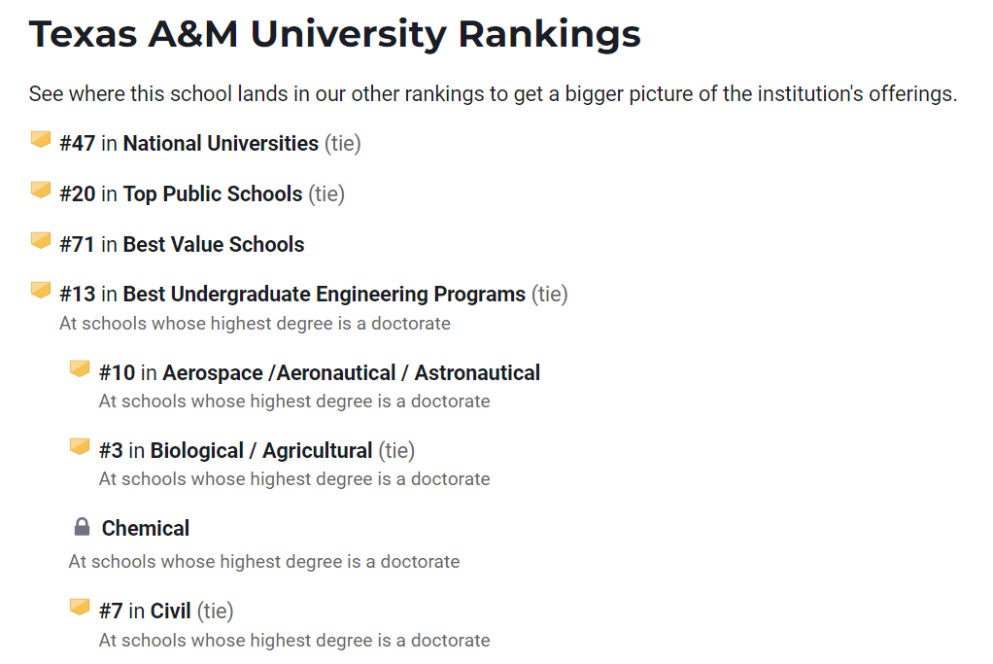993x664 pixels.
Task: Select Aerospace /Aeronautical / Astronautical link
Action: pos(351,373)
